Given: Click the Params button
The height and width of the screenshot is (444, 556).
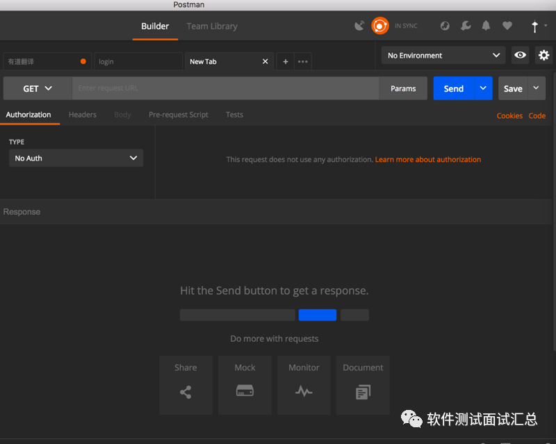Looking at the screenshot, I should (403, 88).
